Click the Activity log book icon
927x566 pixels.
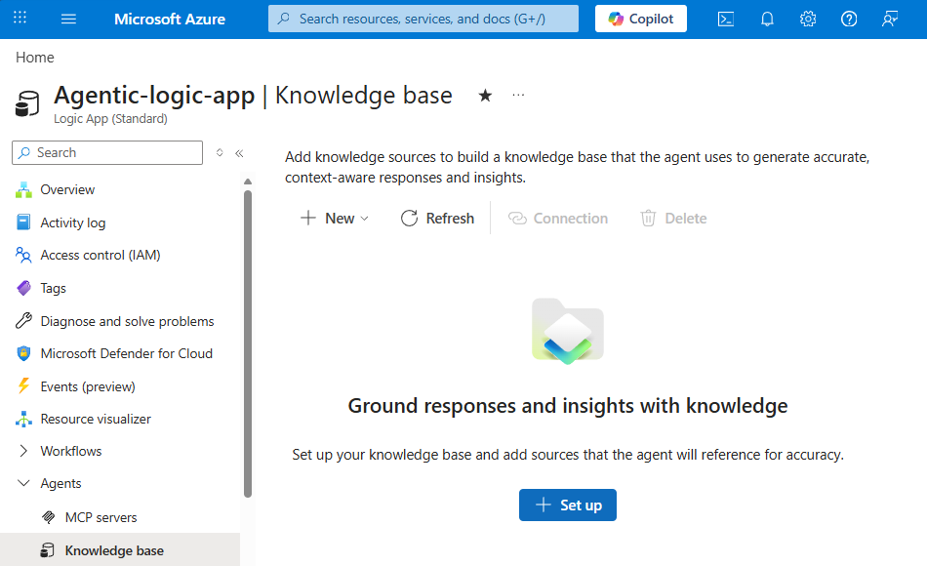[x=23, y=222]
